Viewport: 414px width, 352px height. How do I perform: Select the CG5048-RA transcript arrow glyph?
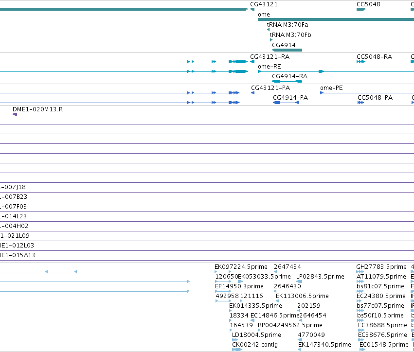pos(361,62)
